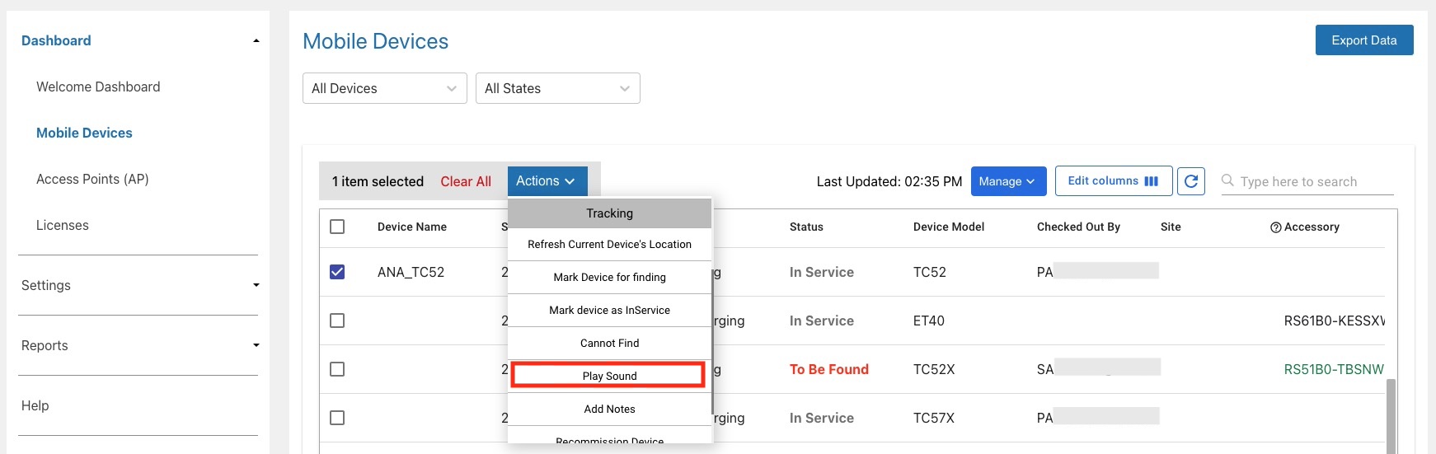This screenshot has width=1436, height=454.
Task: Click the Clear All link
Action: click(x=466, y=181)
